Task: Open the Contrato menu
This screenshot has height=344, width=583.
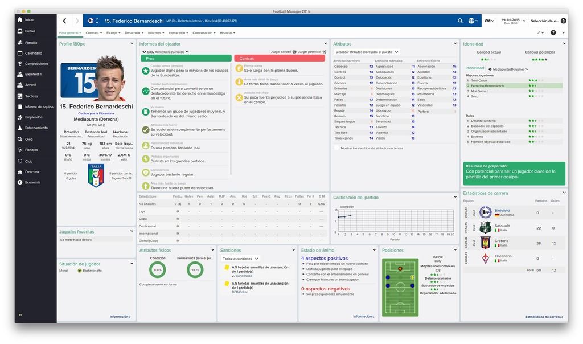Action: [x=94, y=32]
